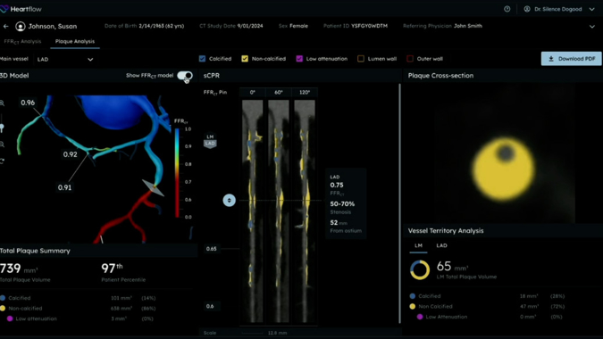Click the 0.96 FFR pin label
This screenshot has height=339, width=603.
28,103
